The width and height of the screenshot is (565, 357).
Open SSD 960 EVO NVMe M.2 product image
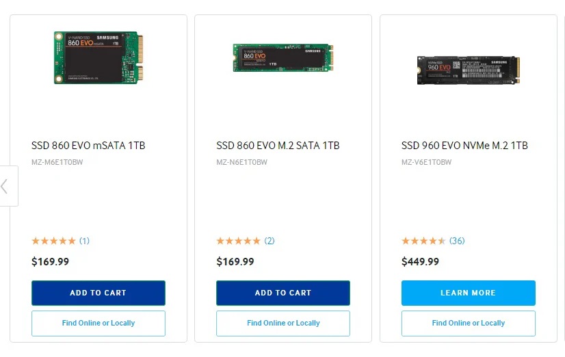tap(468, 69)
